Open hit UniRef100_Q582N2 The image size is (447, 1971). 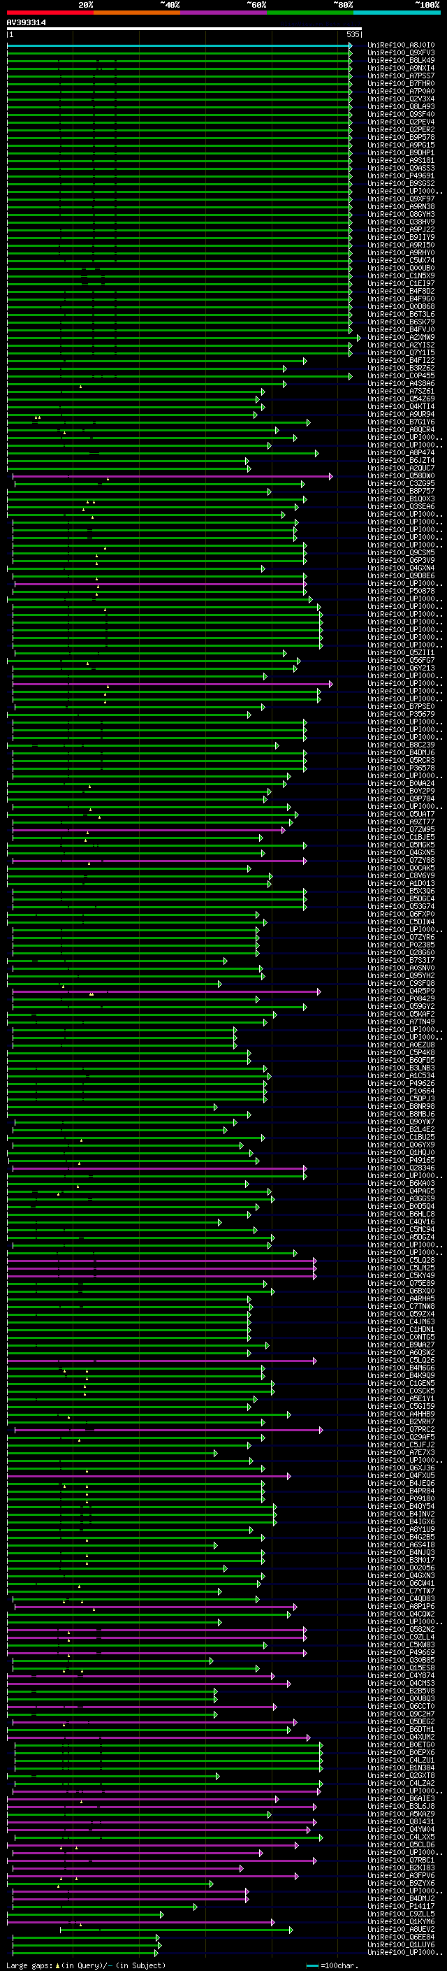click(401, 1629)
